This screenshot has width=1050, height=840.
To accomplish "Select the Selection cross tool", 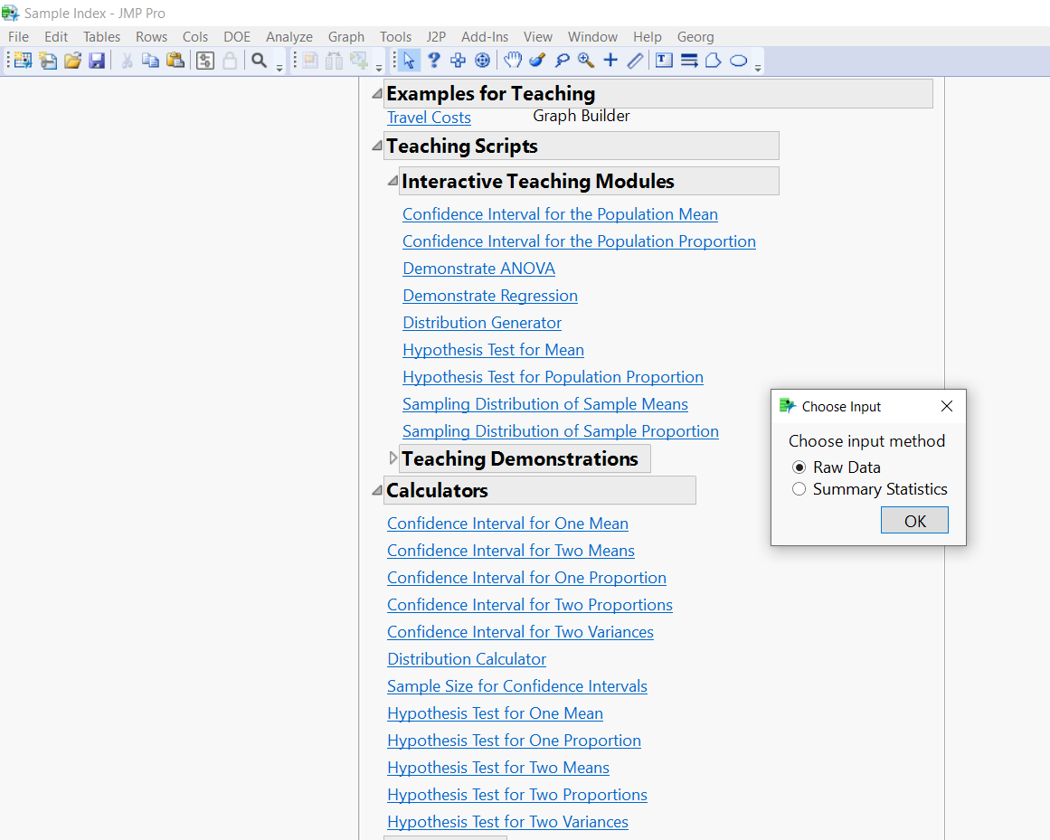I will [x=458, y=61].
